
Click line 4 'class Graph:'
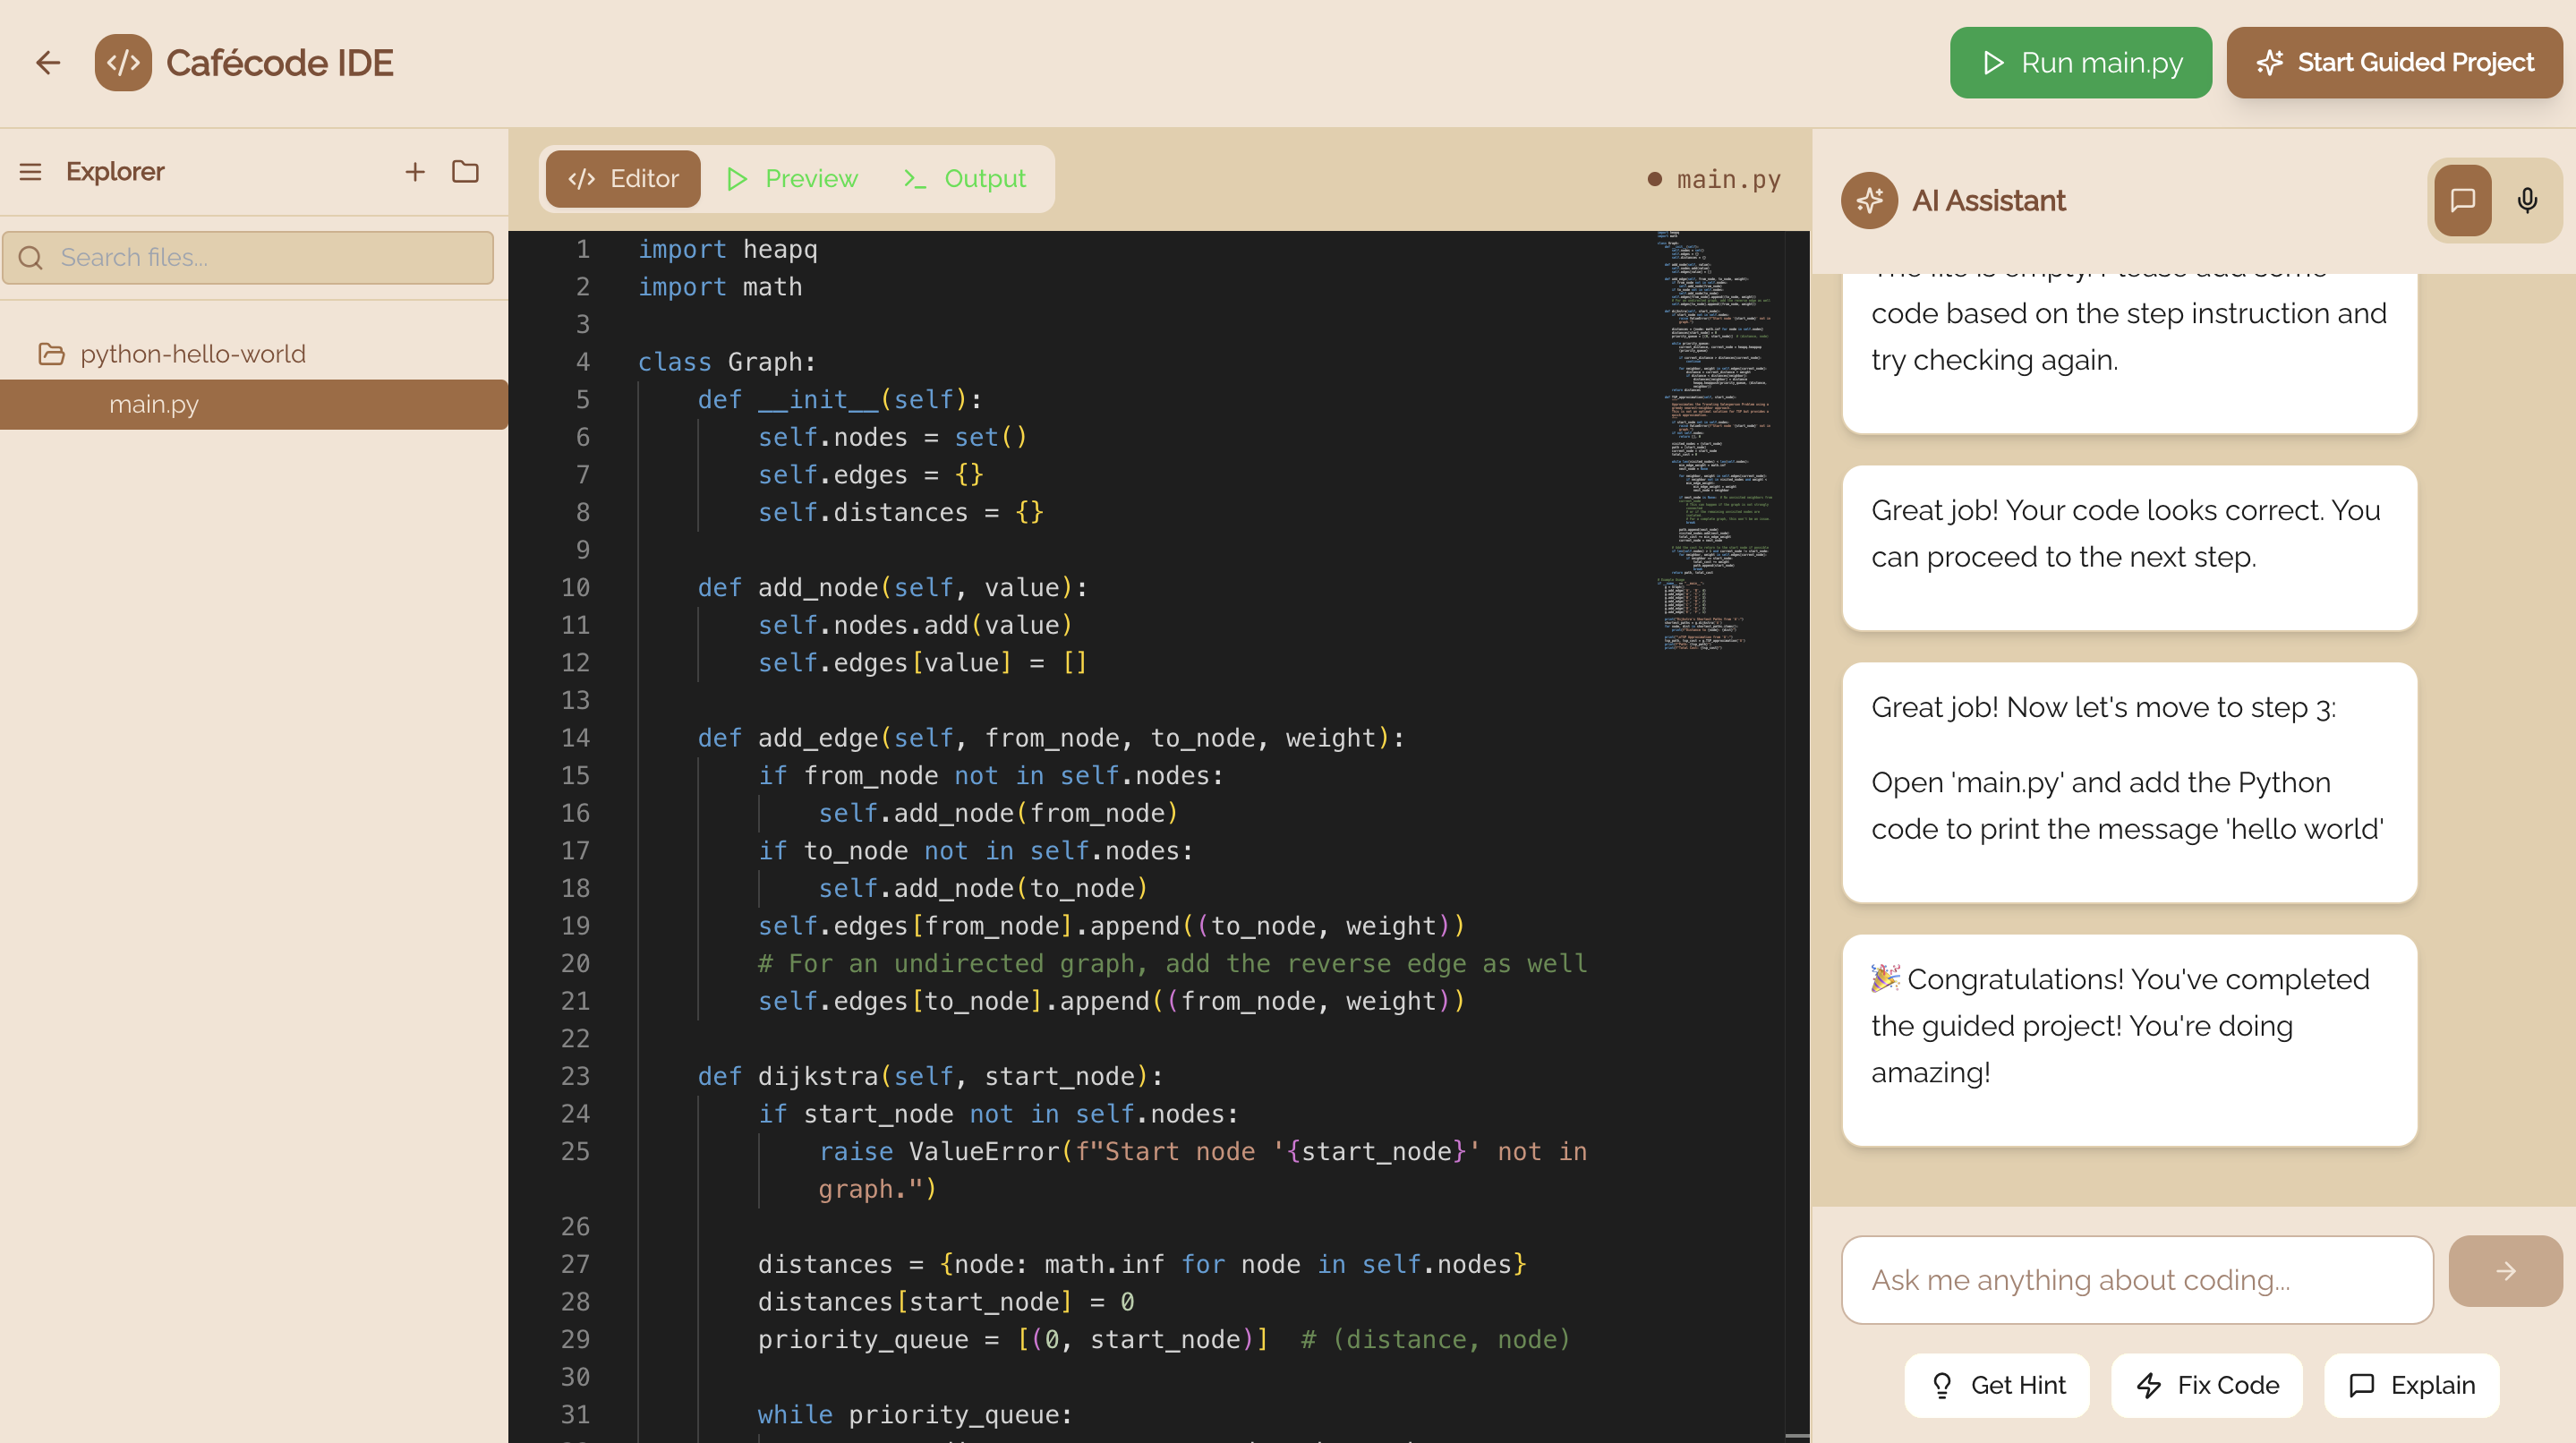tap(727, 362)
